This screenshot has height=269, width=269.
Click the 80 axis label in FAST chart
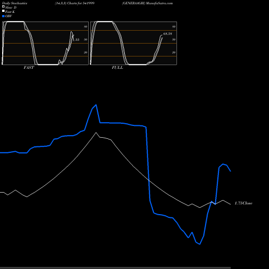click(x=86, y=26)
